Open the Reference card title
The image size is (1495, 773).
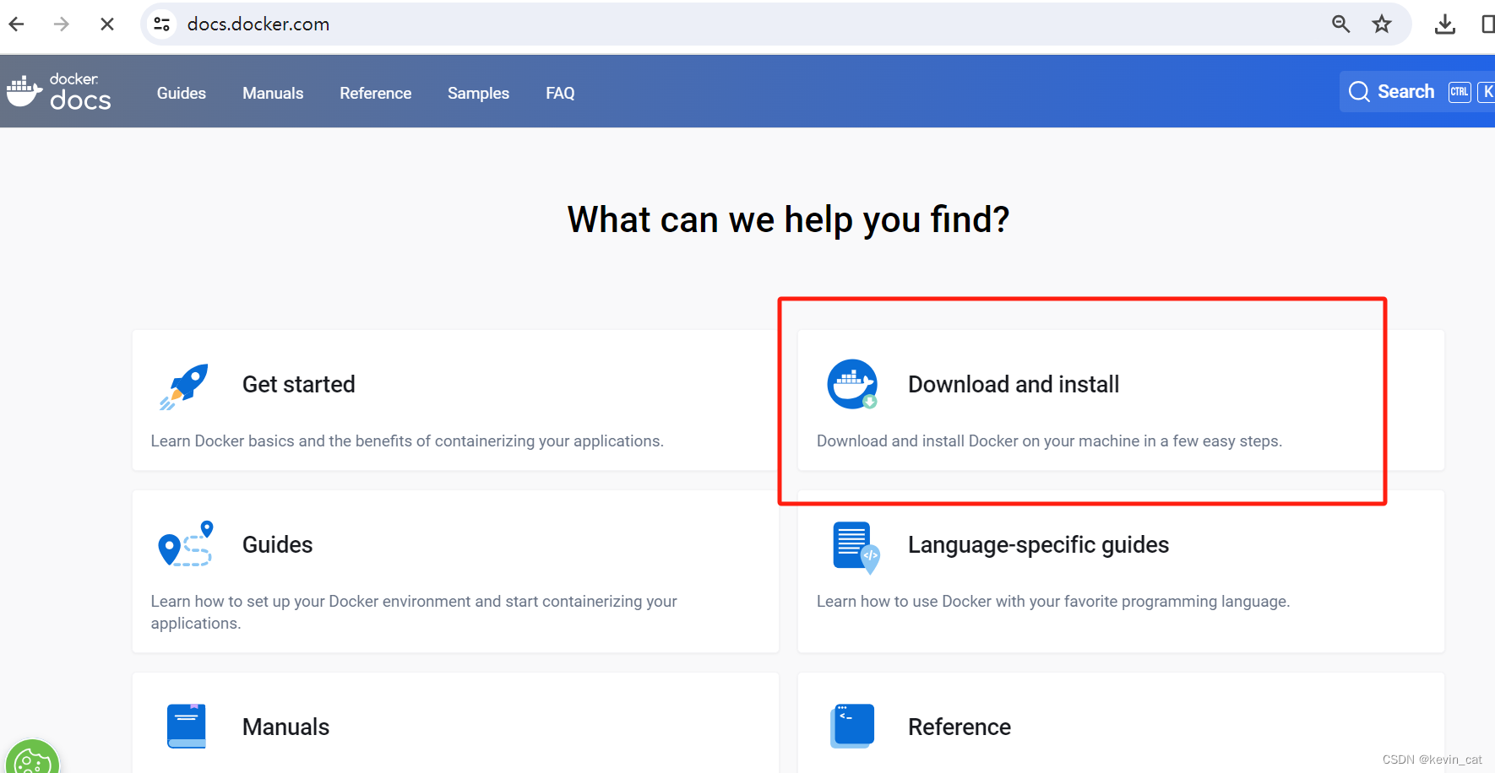(x=960, y=727)
